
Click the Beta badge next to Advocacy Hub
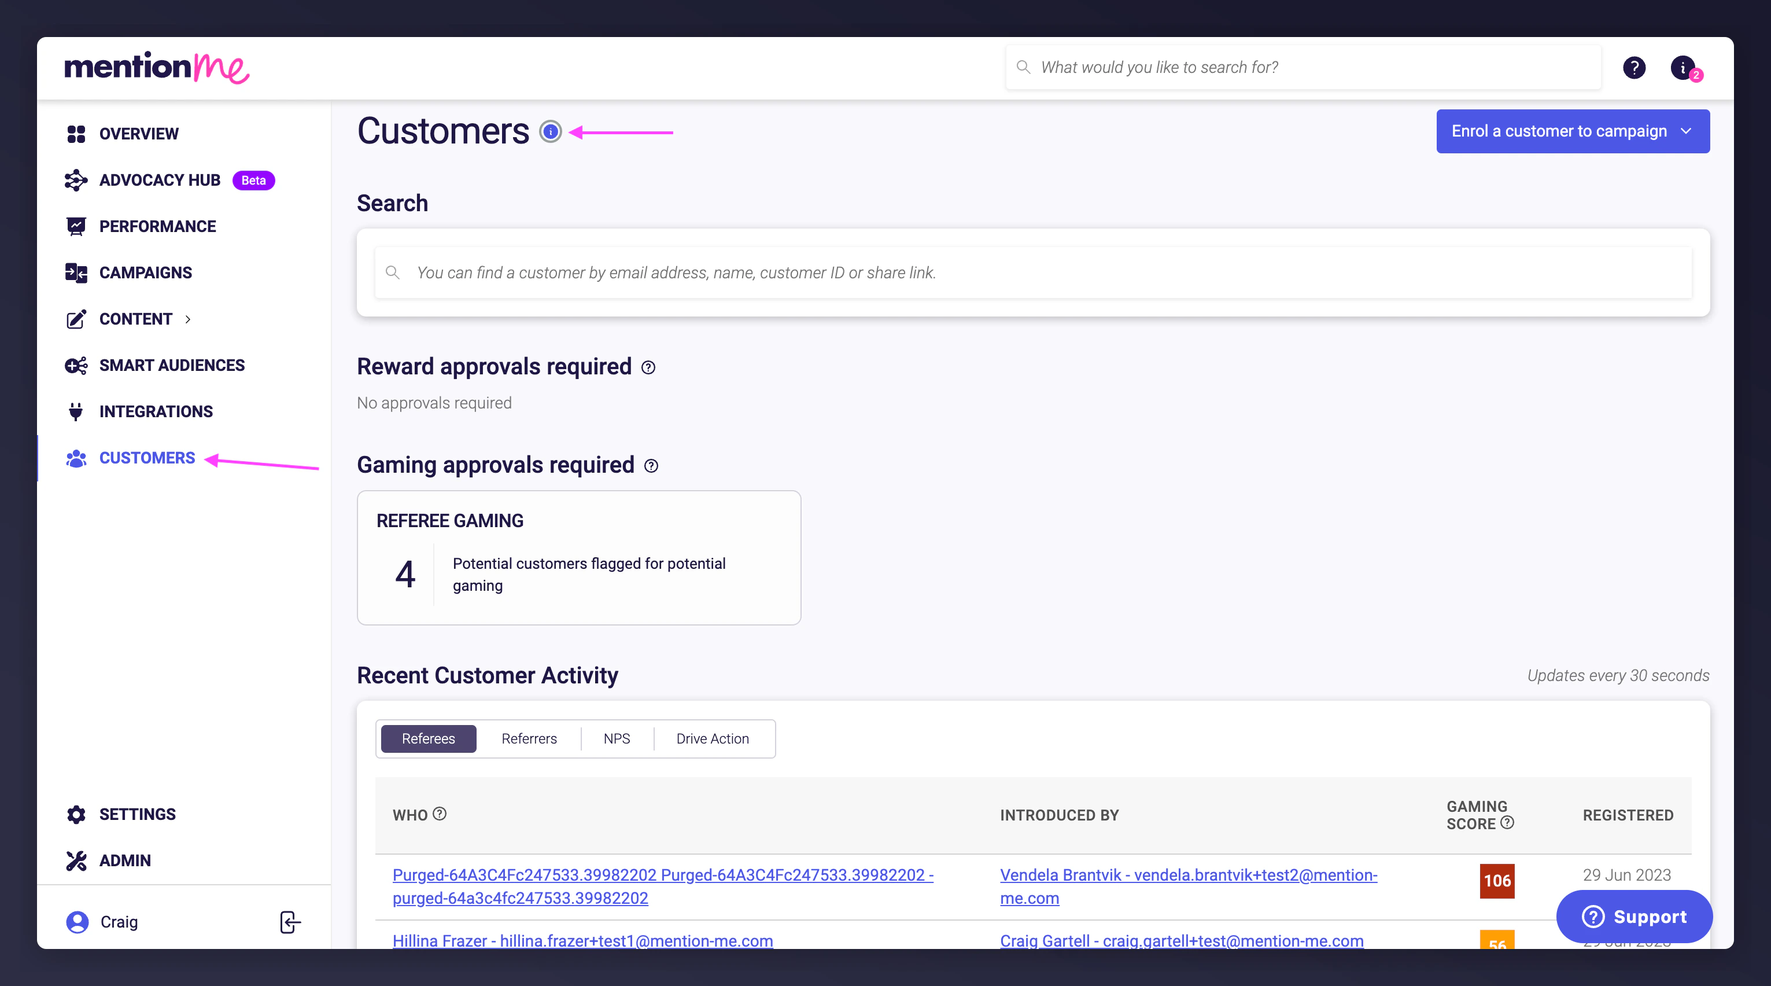(x=253, y=180)
